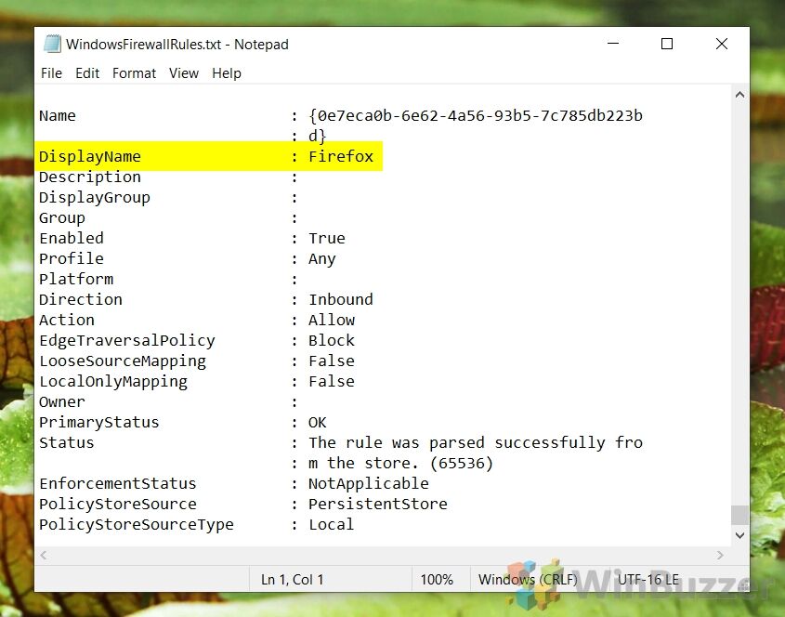Click the window title 'WindowsFirewallRules.txt - Notepad'
Image resolution: width=785 pixels, height=617 pixels.
pyautogui.click(x=177, y=44)
